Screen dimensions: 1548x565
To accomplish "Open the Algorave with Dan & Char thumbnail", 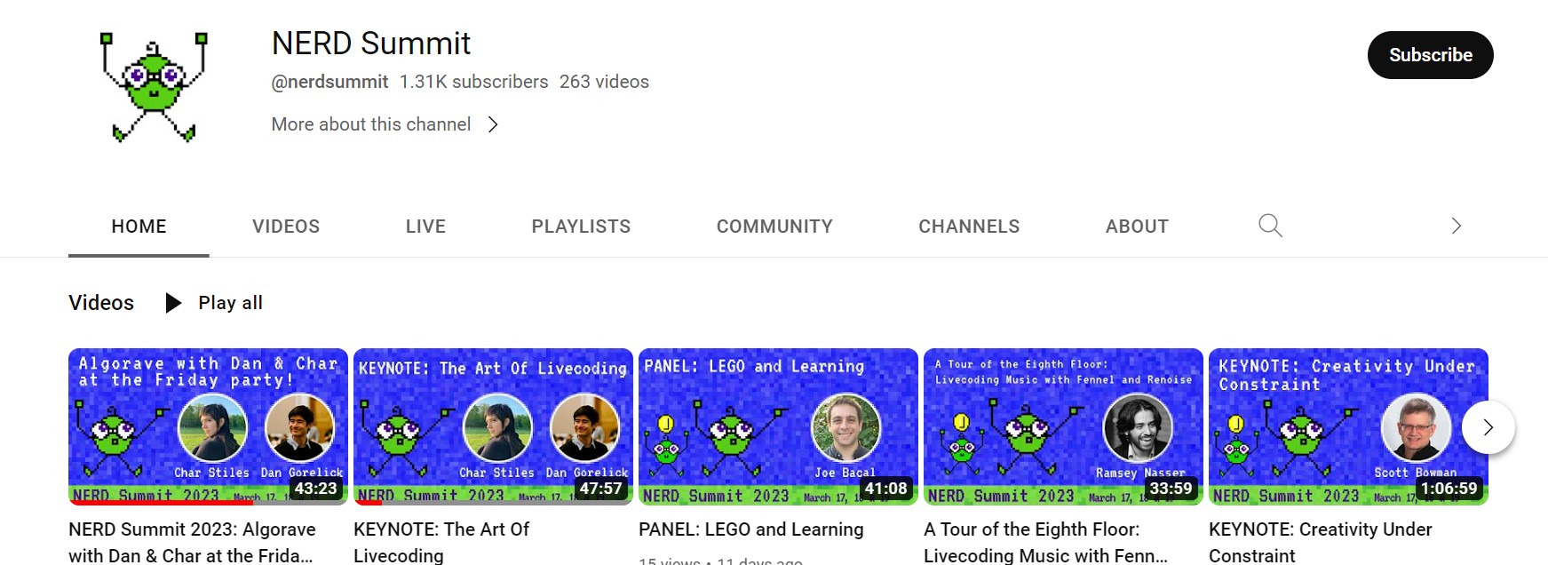I will click(x=208, y=426).
